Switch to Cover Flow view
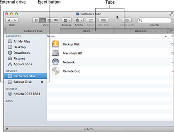Screen dimensions: 174x132 click(56, 20)
